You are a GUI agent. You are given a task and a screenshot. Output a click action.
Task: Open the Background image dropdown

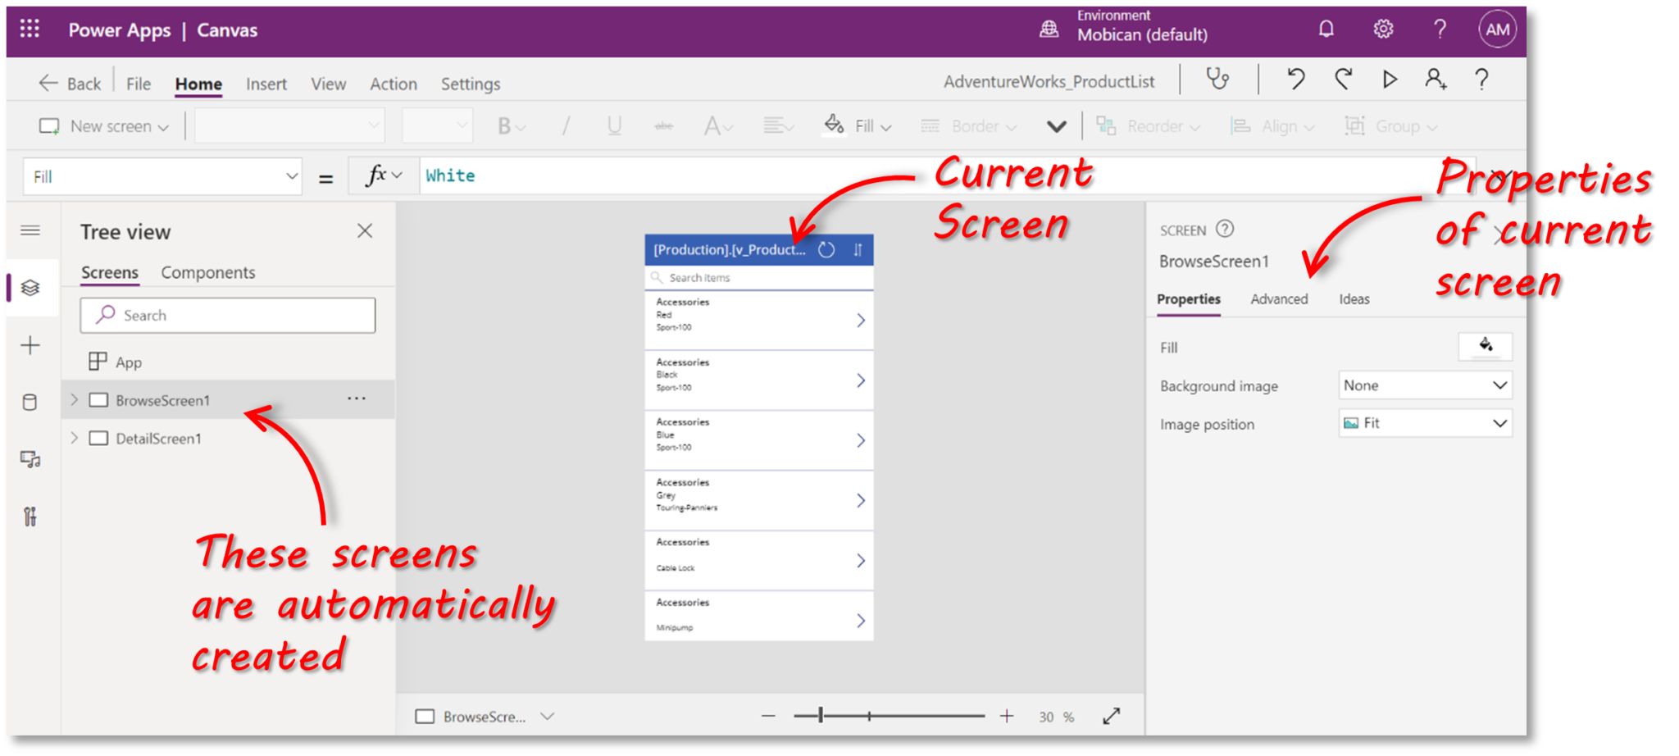click(1424, 385)
